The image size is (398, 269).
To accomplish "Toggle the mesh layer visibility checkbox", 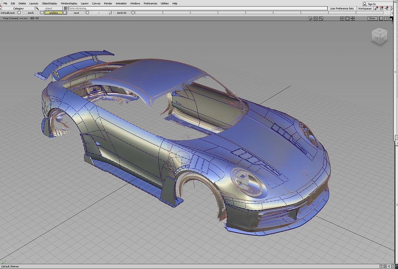I will 42,13.
